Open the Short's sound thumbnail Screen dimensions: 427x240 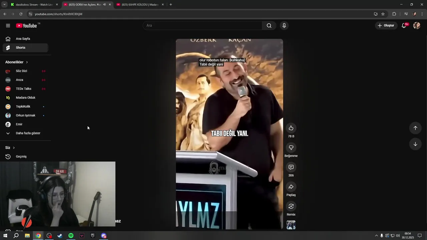point(291,225)
